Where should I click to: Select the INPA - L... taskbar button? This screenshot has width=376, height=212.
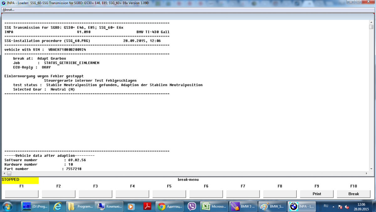[302, 207]
